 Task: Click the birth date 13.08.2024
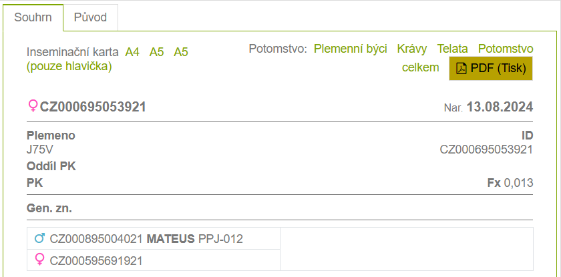(x=499, y=107)
